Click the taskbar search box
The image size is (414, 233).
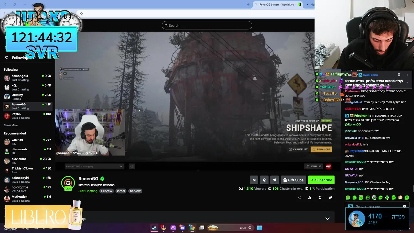(230, 228)
